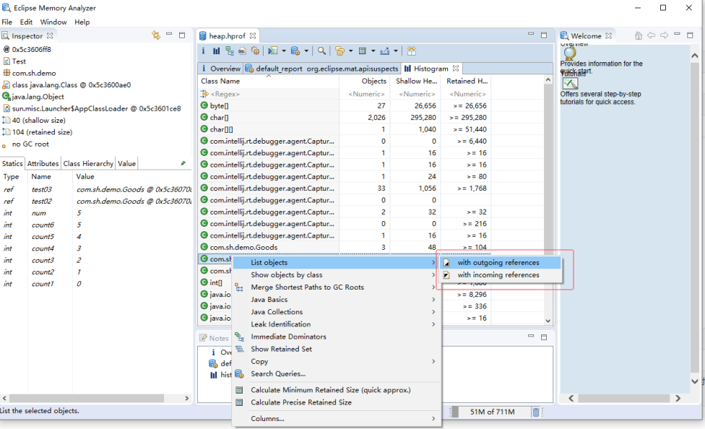Viewport: 705px width, 429px height.
Task: Close the Histogram tab
Action: [x=456, y=69]
